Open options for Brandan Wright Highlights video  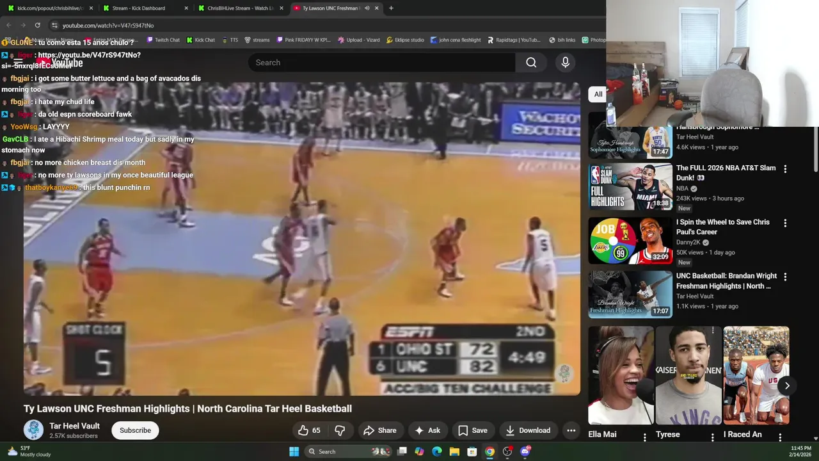pyautogui.click(x=785, y=277)
